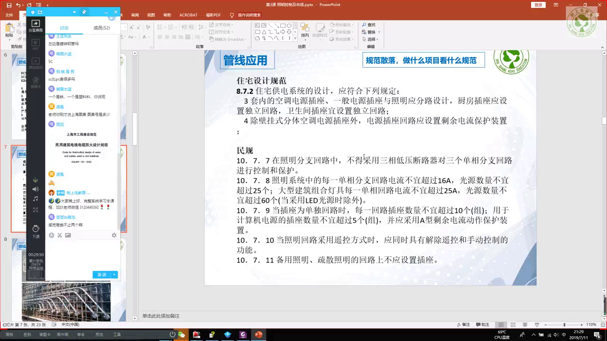This screenshot has height=341, width=607.
Task: Click the music note icon in sidebar
Action: click(x=36, y=199)
